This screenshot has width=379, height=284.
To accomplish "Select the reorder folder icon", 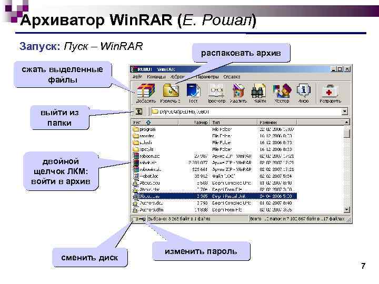I will 136,136.
